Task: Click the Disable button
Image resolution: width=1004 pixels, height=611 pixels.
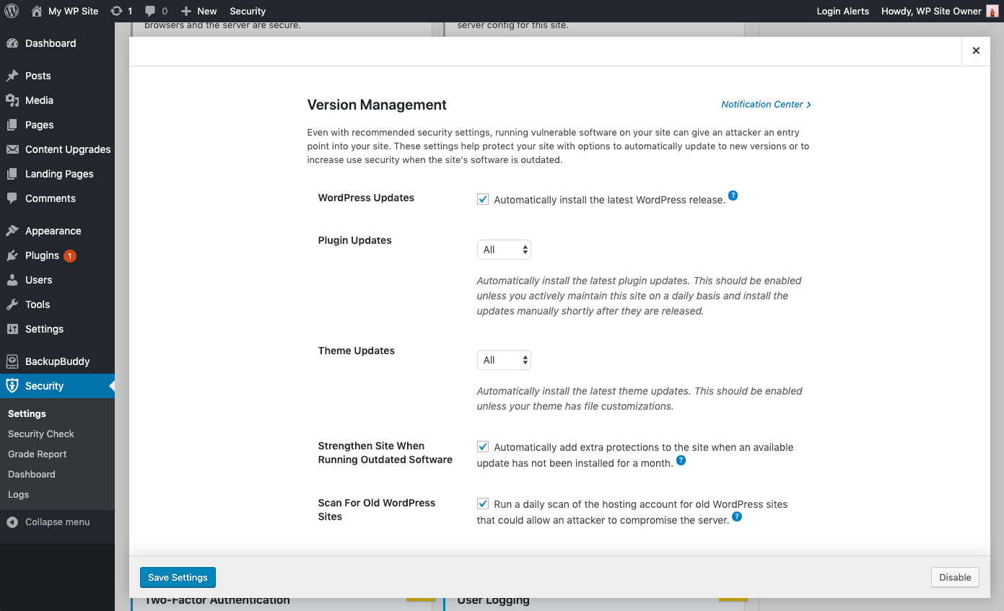Action: (955, 577)
